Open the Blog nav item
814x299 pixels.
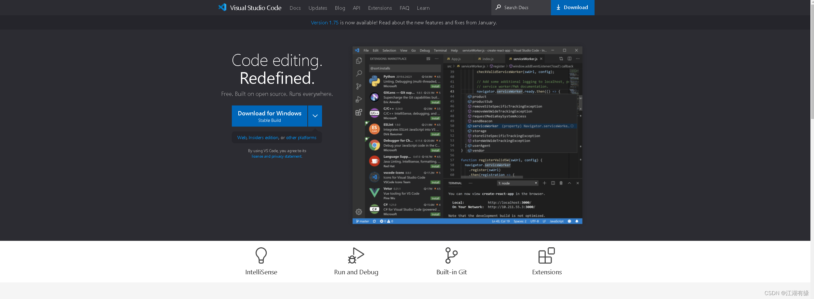pyautogui.click(x=340, y=8)
